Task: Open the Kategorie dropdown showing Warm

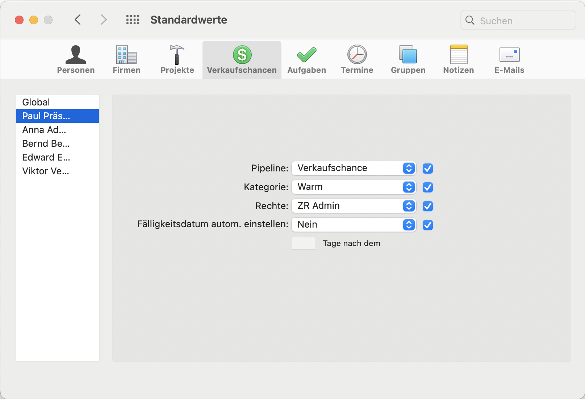Action: (x=354, y=187)
